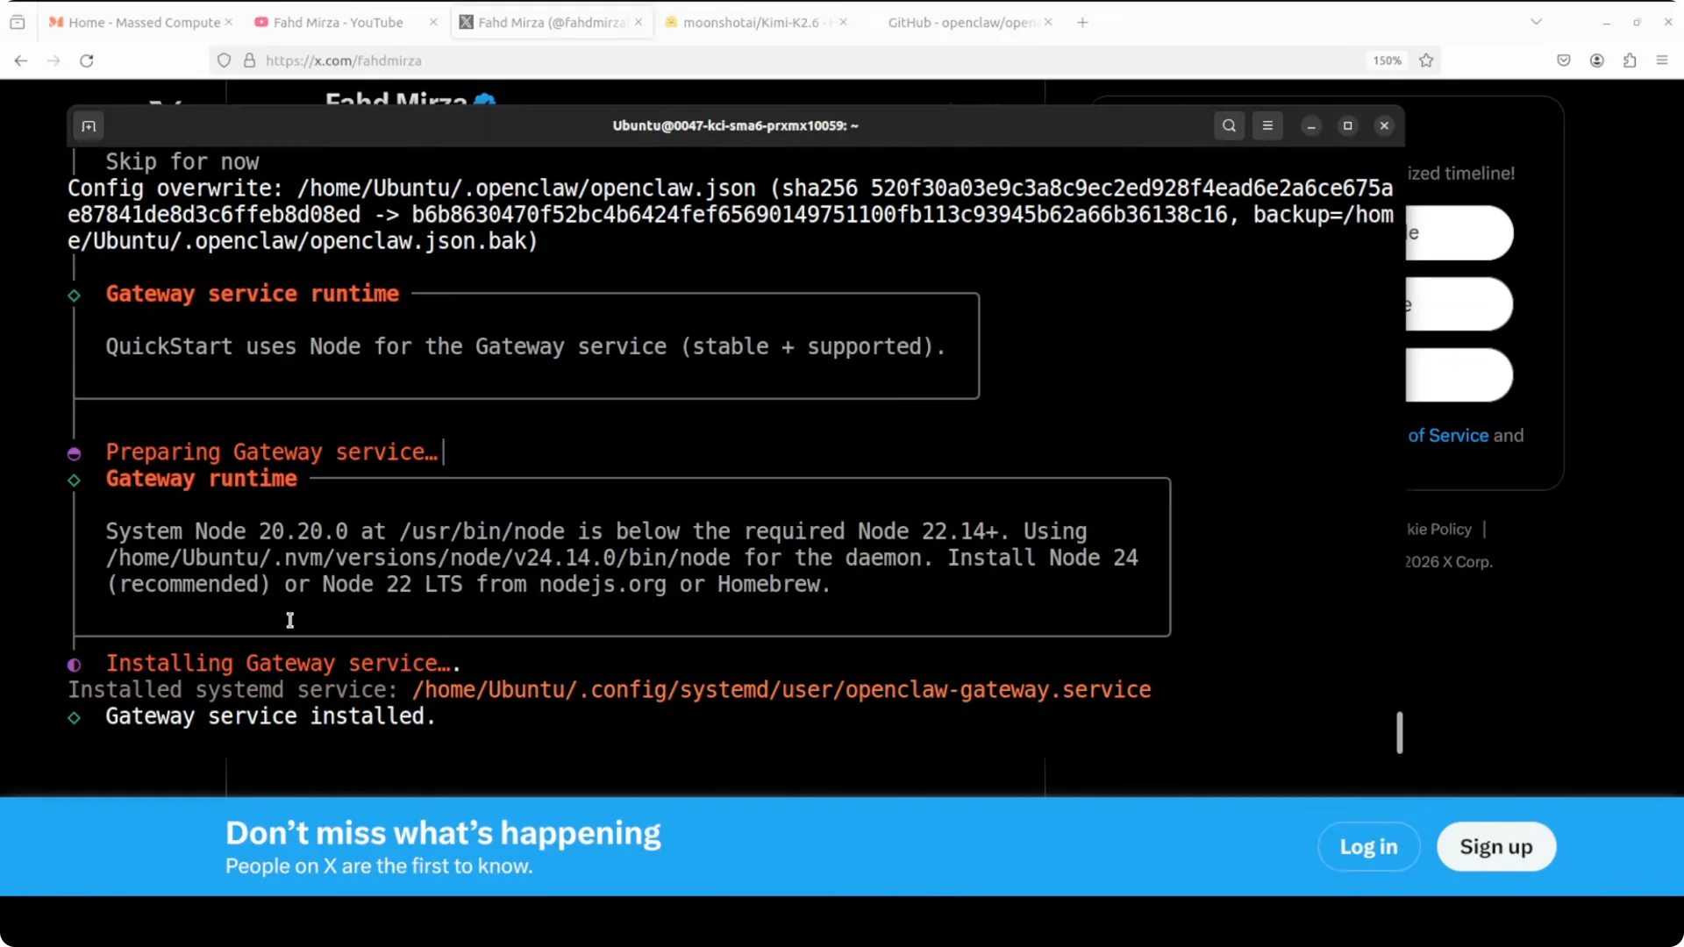Click the QuickStart uses Node line
The image size is (1684, 947).
525,346
